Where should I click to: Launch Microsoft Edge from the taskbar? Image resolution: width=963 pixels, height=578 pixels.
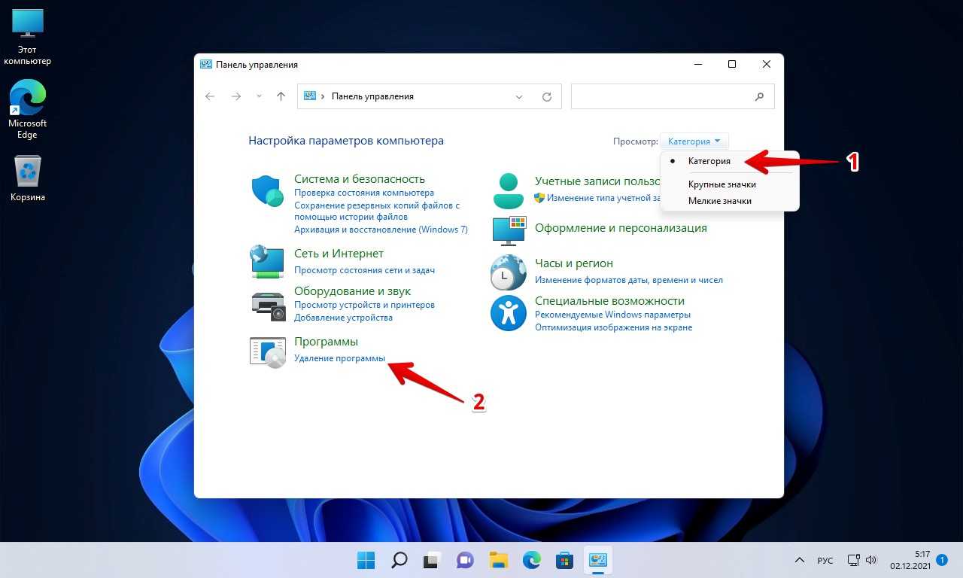click(x=532, y=560)
